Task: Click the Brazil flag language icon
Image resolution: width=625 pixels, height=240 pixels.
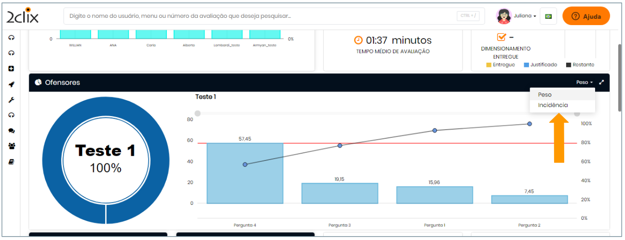Action: point(548,16)
